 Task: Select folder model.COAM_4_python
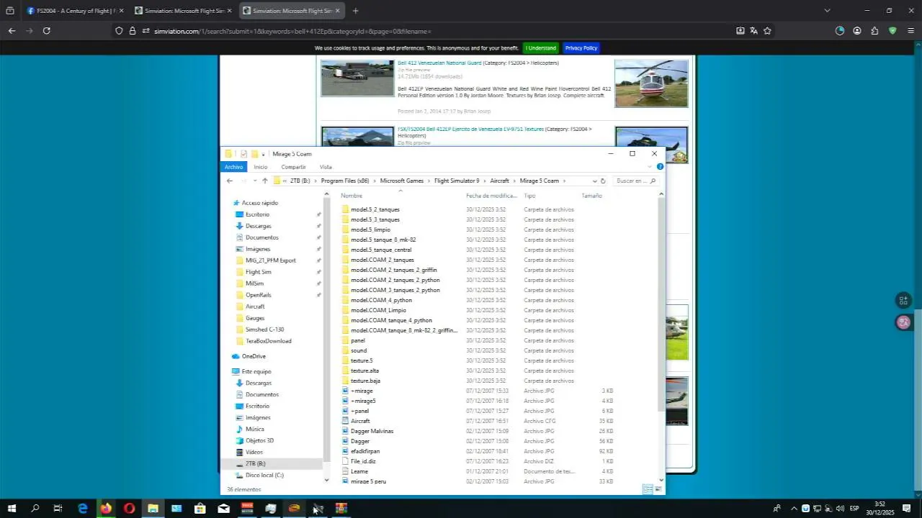pyautogui.click(x=381, y=300)
